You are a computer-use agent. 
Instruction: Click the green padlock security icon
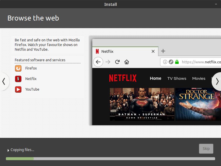177,62
